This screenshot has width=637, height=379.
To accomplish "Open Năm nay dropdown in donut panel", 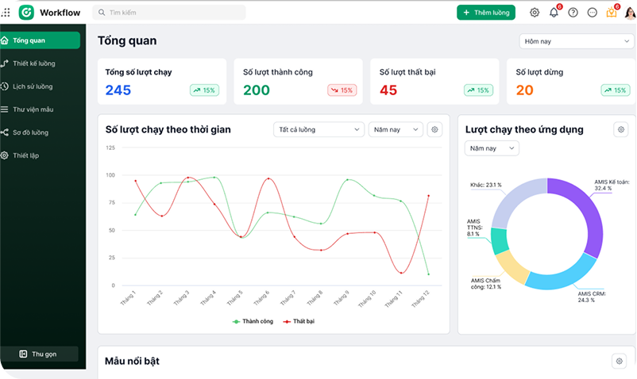I will pyautogui.click(x=492, y=148).
